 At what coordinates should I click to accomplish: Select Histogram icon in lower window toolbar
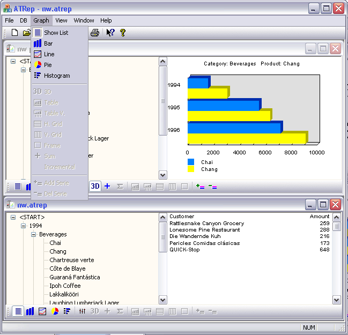67,311
